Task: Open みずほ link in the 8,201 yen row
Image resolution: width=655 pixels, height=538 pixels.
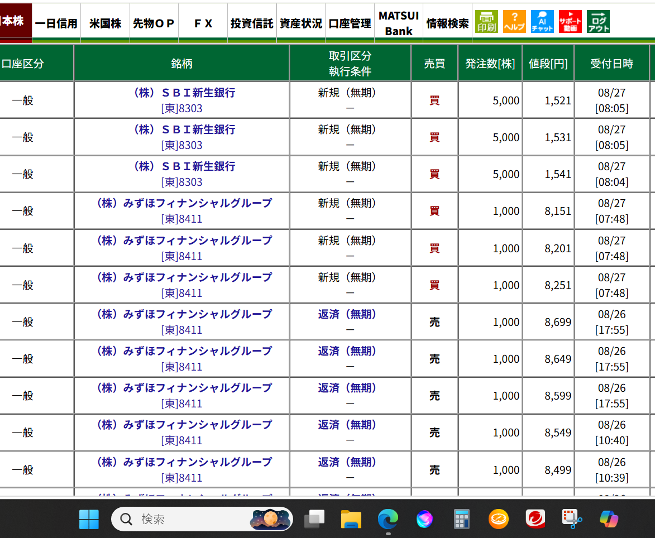Action: pos(184,241)
